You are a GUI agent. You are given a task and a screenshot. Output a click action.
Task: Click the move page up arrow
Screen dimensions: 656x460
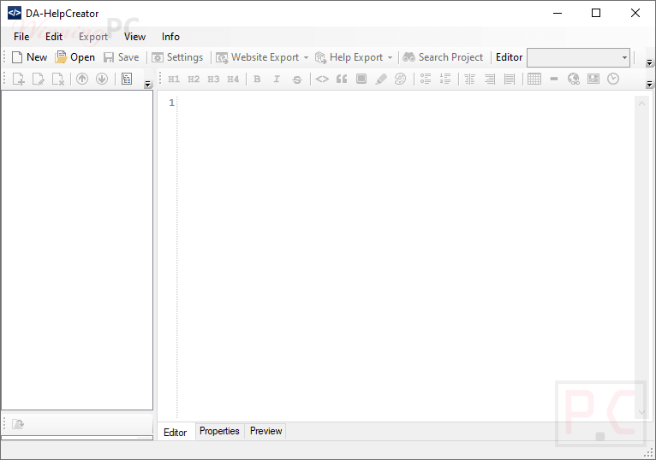(82, 79)
